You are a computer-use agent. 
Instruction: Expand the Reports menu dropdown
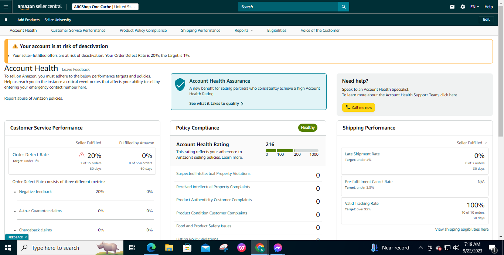[244, 30]
